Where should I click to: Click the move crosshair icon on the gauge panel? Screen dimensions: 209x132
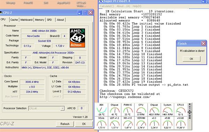pyautogui.click(x=190, y=112)
